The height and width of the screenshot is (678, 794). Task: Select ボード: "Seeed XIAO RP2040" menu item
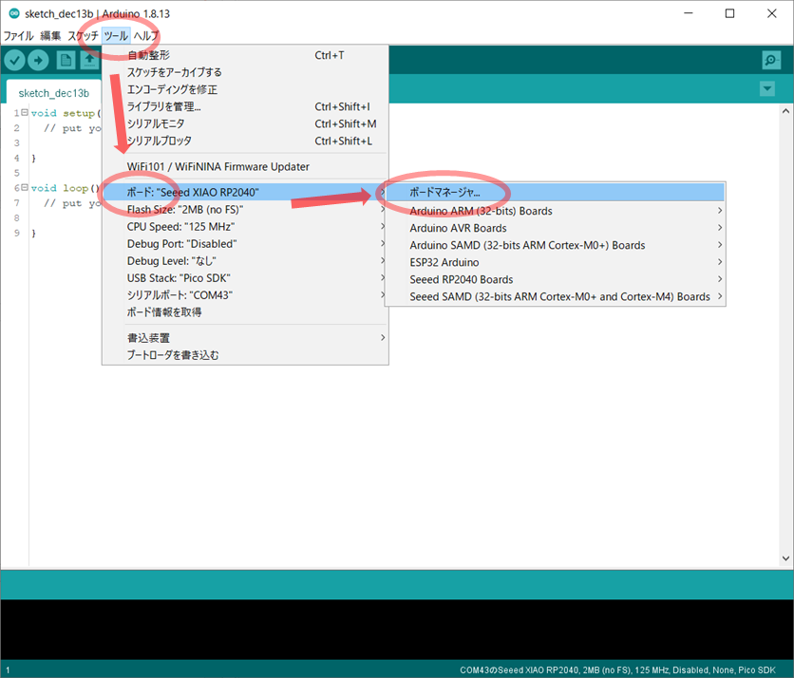[245, 193]
